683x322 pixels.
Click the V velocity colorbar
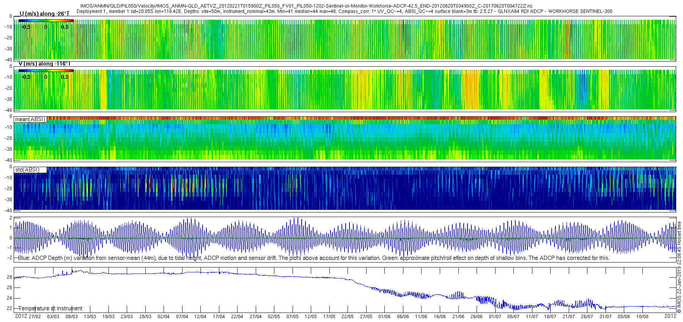point(46,70)
